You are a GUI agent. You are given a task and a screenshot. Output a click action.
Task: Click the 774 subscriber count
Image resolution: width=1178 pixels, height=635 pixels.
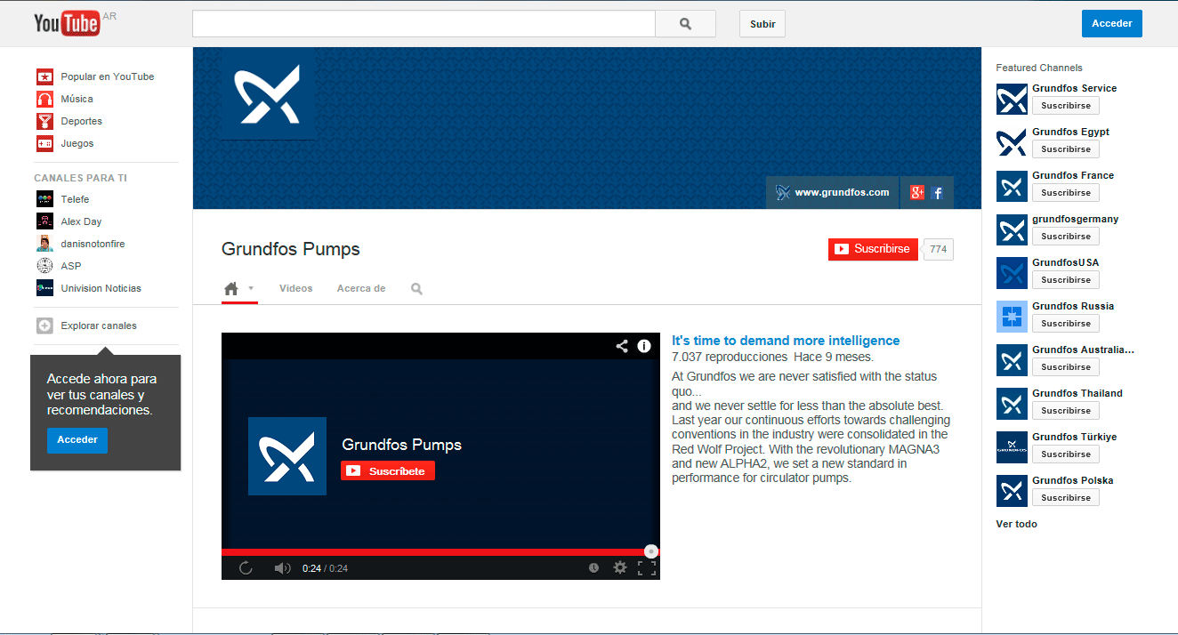(x=939, y=250)
